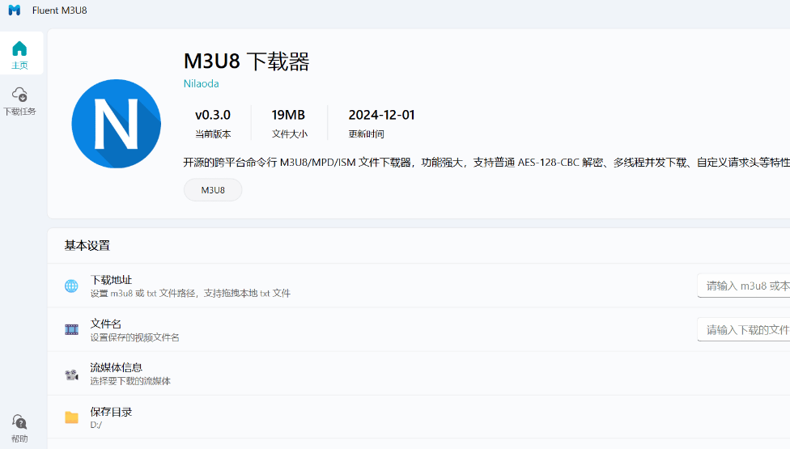Click the 2024-12-01 update date text
This screenshot has height=449, width=790.
[381, 115]
